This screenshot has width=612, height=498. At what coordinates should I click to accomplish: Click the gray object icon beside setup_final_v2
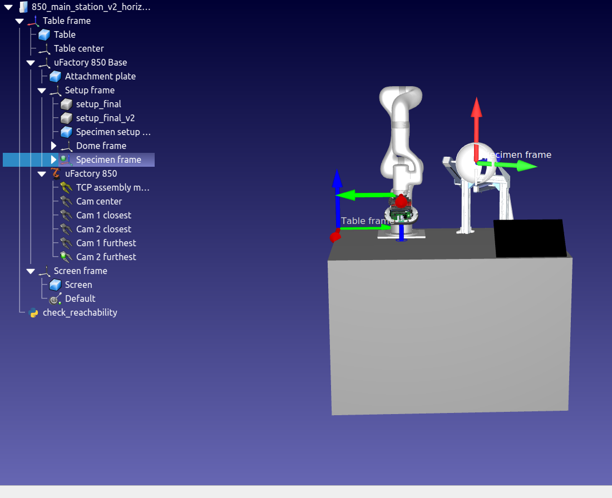pyautogui.click(x=66, y=118)
